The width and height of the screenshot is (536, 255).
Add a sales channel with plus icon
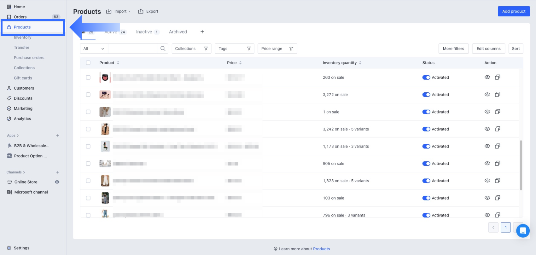pos(58,172)
